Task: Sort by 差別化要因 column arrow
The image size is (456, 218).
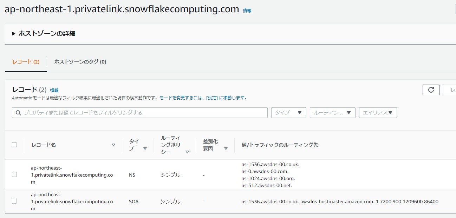Action: tap(226, 148)
